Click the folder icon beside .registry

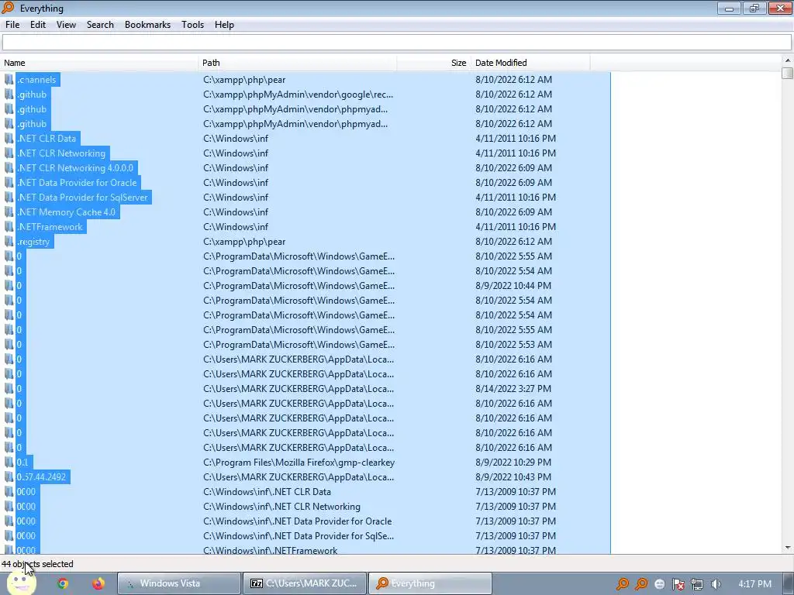pos(9,242)
